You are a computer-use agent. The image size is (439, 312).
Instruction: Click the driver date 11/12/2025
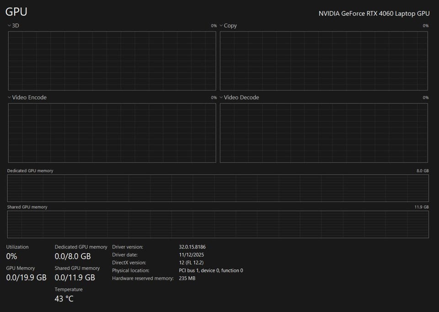[191, 255]
